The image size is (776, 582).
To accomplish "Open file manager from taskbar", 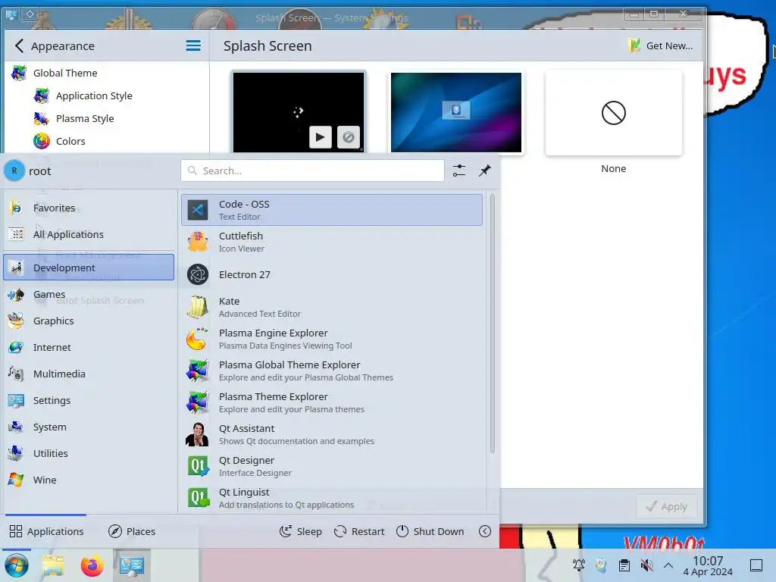I will coord(53,565).
